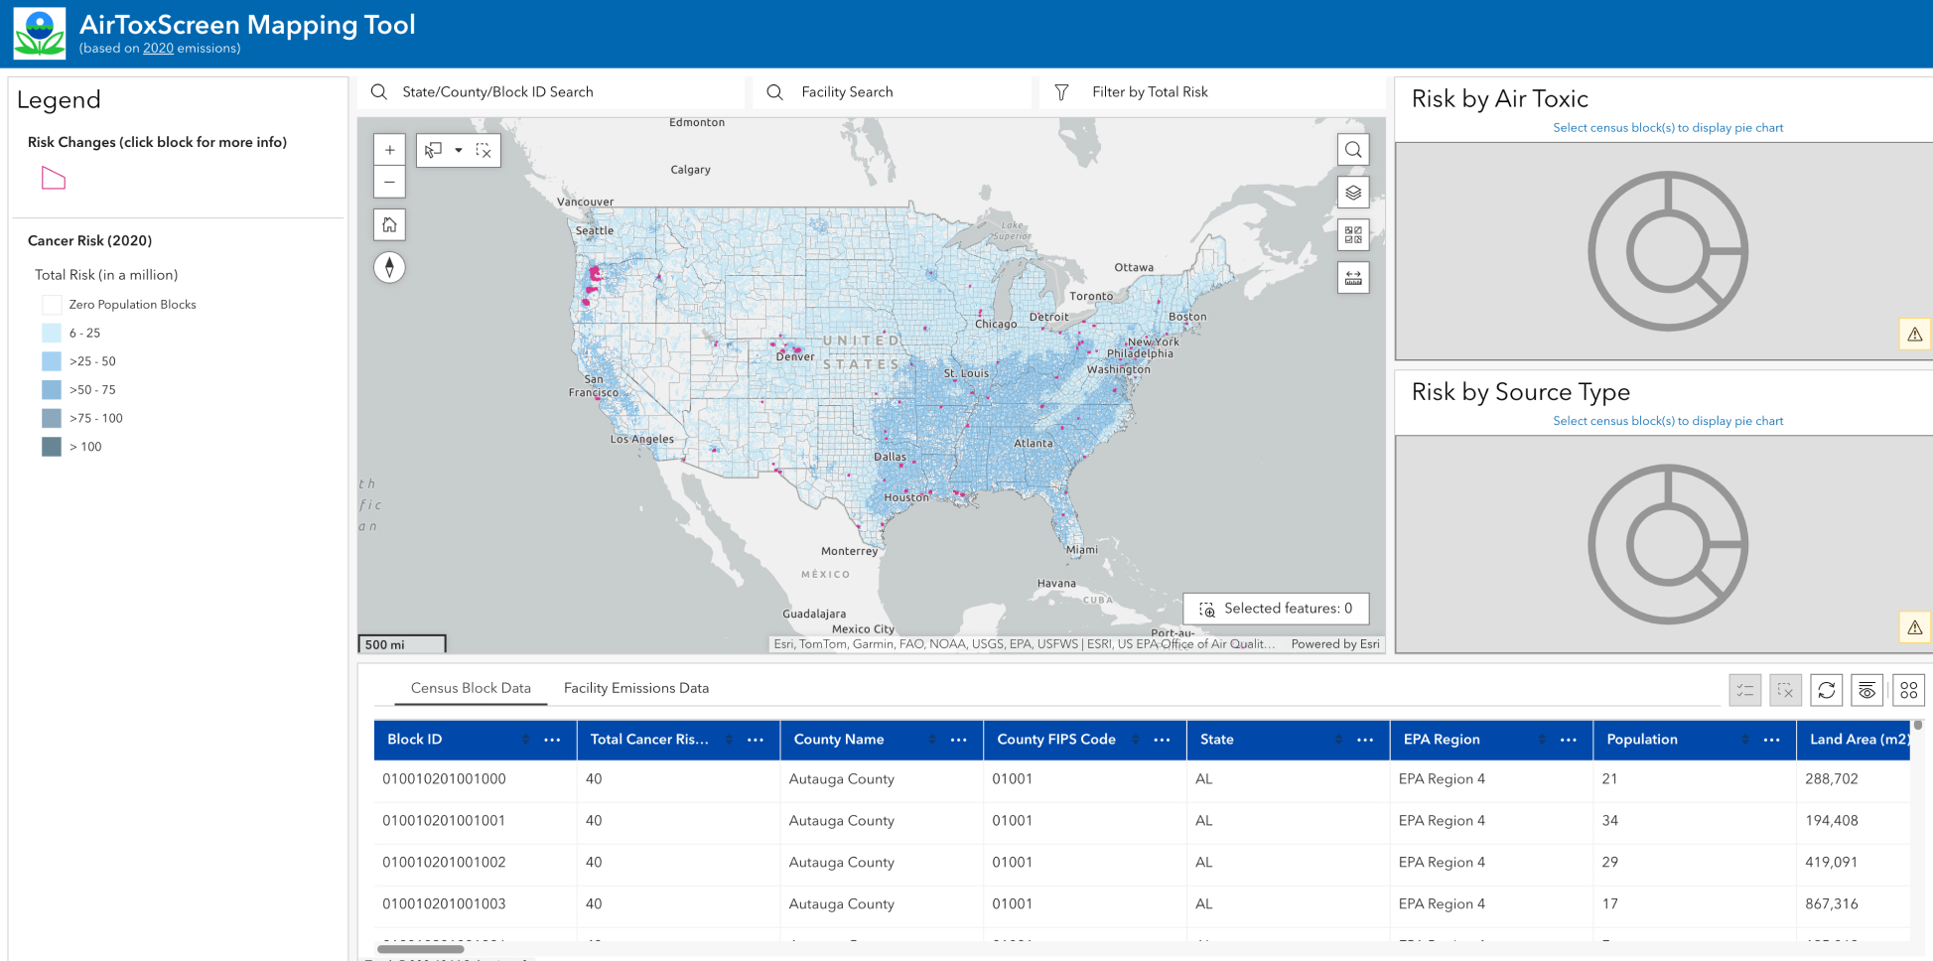Refresh the census block table
The width and height of the screenshot is (1933, 961).
coord(1827,690)
